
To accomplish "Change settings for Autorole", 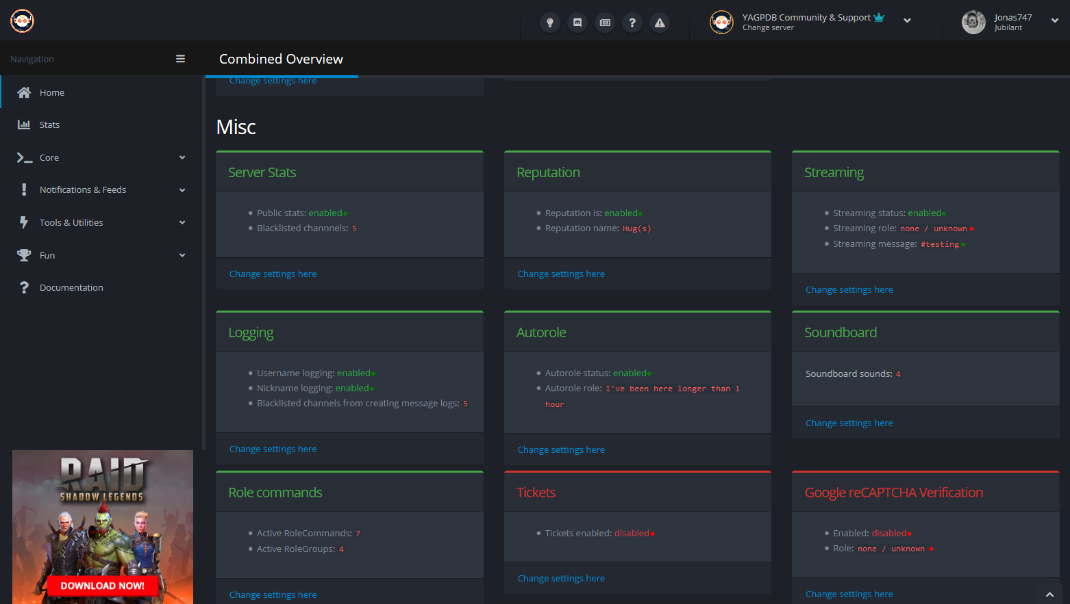I will [x=561, y=449].
